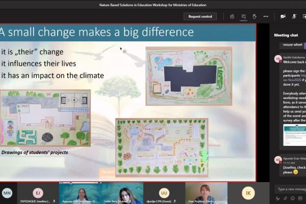Click the Request control button
306x204 pixels.
(200, 17)
